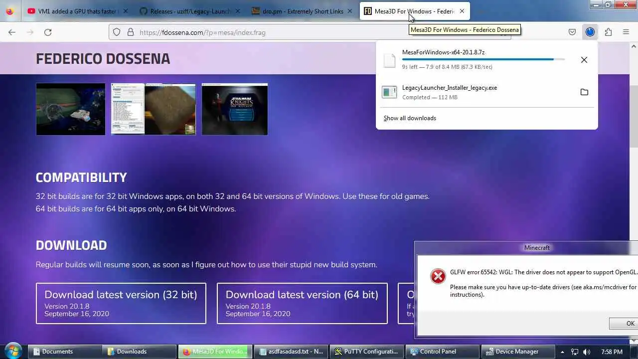Click the GLFW error 65542 message text
The height and width of the screenshot is (359, 638).
[x=543, y=272]
